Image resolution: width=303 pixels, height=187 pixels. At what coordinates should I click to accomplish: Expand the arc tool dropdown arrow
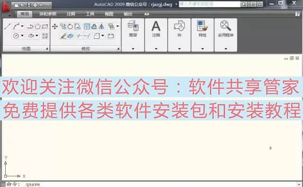pyautogui.click(x=22, y=26)
